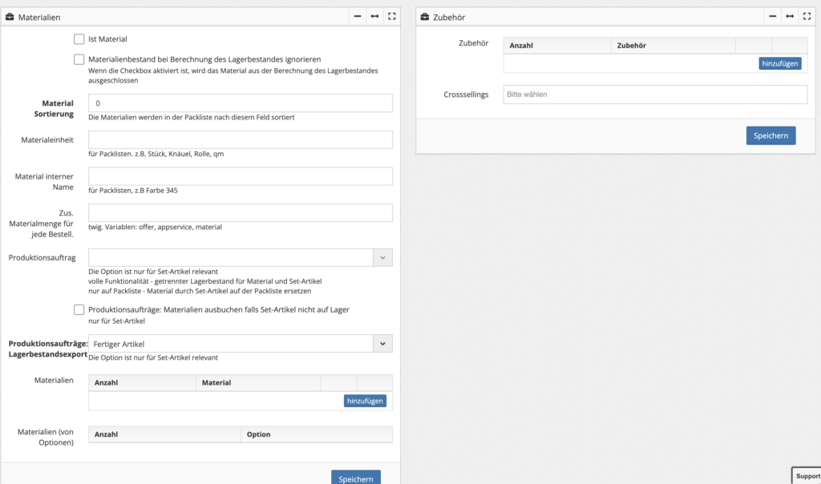Enable the 'Ist Material' checkbox

tap(79, 39)
